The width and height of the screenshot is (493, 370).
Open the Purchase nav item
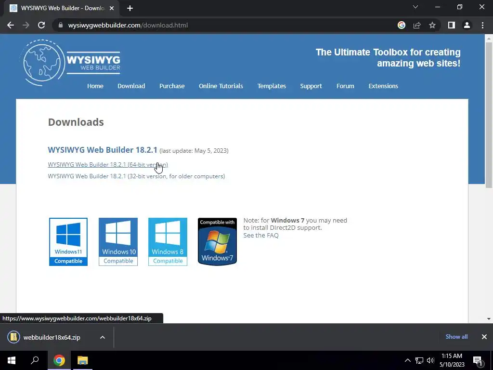pos(172,86)
